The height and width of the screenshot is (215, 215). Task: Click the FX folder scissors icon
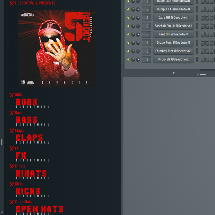coord(11,148)
